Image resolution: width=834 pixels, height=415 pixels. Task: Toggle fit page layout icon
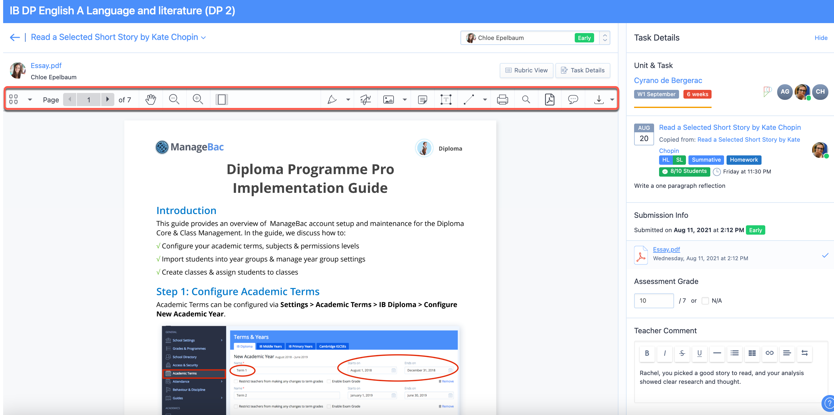222,99
